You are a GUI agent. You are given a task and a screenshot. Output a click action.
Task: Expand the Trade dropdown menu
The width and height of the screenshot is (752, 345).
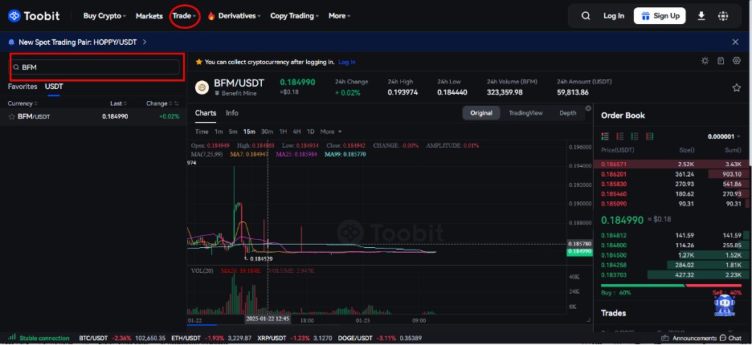[x=185, y=16]
